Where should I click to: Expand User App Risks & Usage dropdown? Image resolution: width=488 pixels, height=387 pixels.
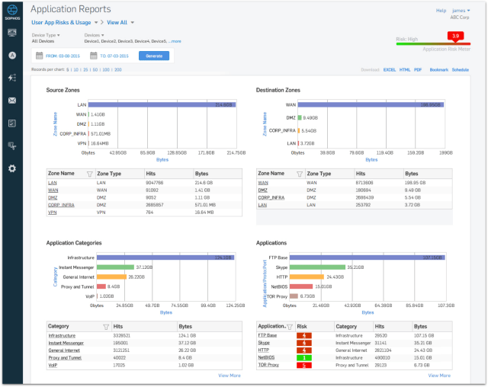tap(95, 23)
